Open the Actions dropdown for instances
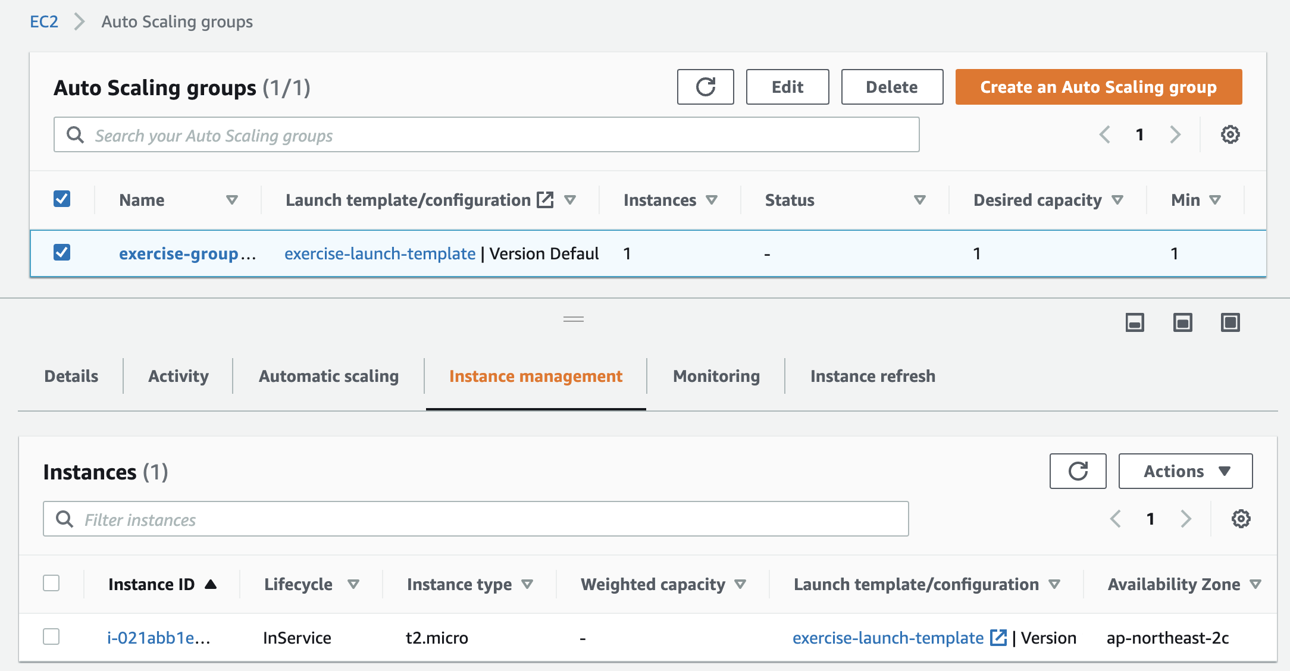The height and width of the screenshot is (671, 1290). click(1185, 471)
